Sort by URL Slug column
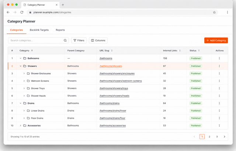The height and width of the screenshot is (151, 236). click(x=112, y=50)
